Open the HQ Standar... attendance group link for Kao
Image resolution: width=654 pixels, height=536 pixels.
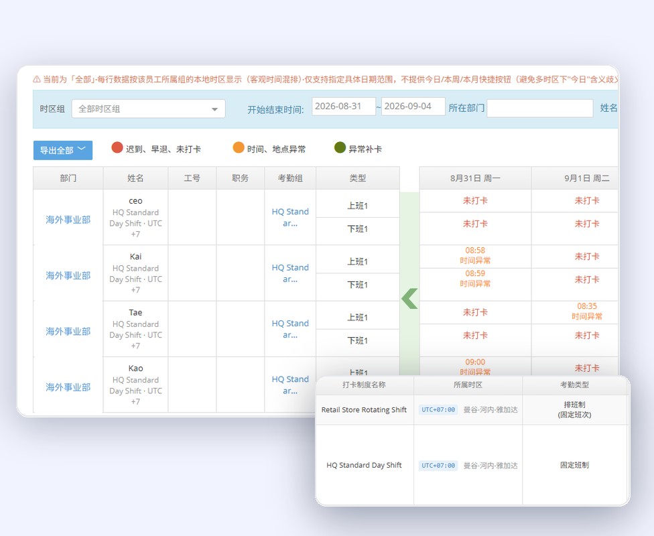click(x=290, y=385)
